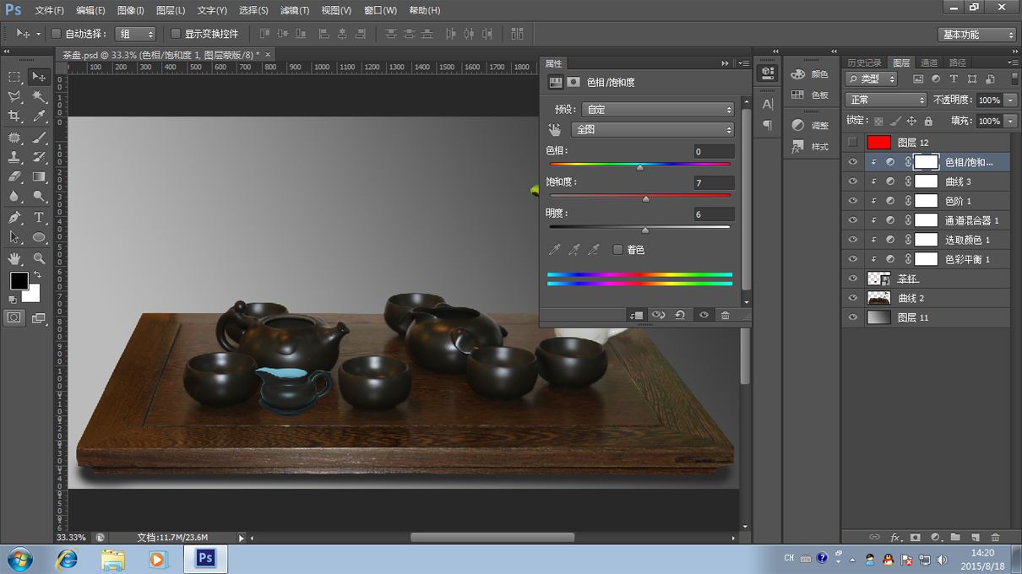Select the Crop tool

pos(14,117)
